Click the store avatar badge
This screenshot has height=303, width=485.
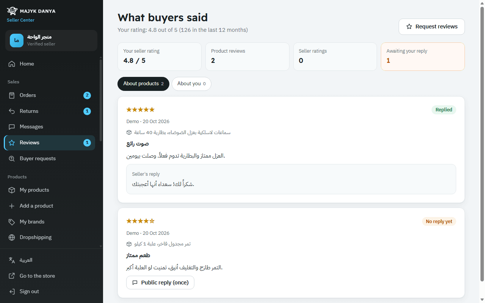coord(17,41)
